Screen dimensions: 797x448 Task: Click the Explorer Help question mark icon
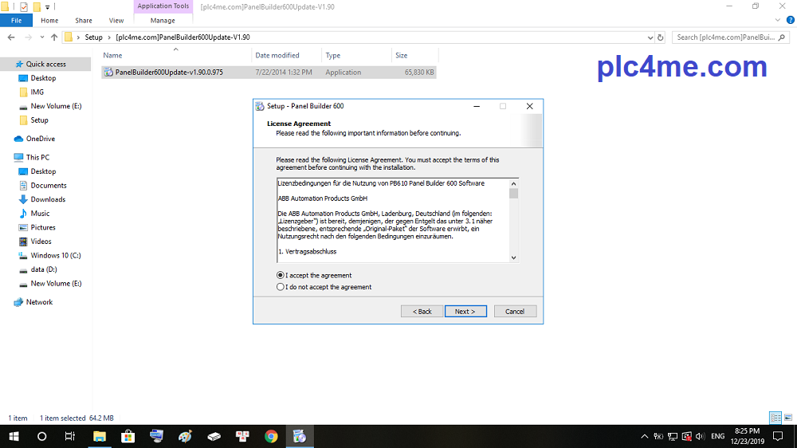(x=790, y=20)
